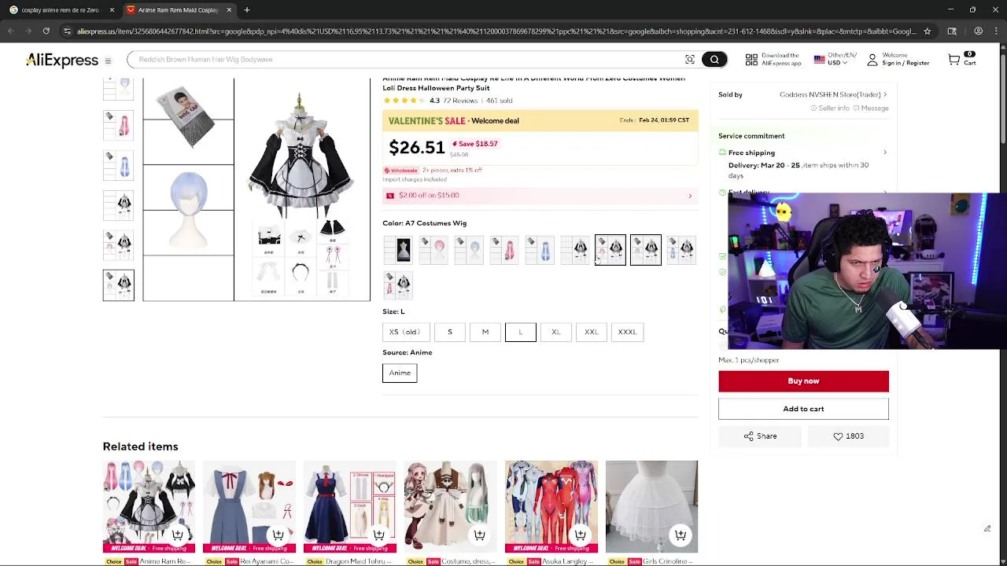Expand the $2.00 off on $15.00 coupon

[x=540, y=195]
